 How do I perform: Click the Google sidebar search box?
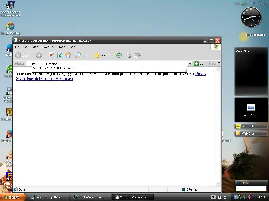pos(251,188)
